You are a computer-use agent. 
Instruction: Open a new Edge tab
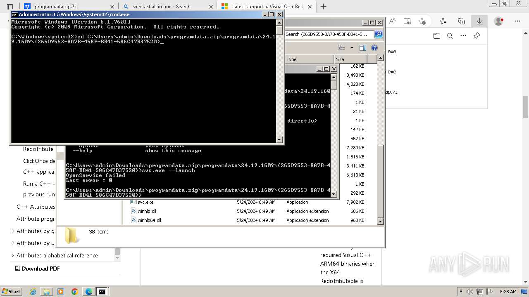(x=324, y=6)
